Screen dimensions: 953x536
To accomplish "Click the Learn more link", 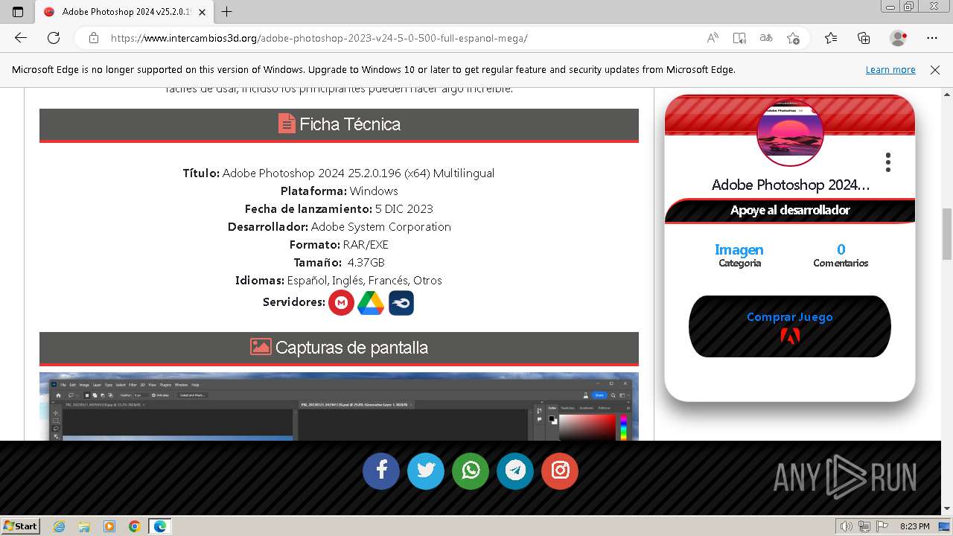I will click(890, 69).
